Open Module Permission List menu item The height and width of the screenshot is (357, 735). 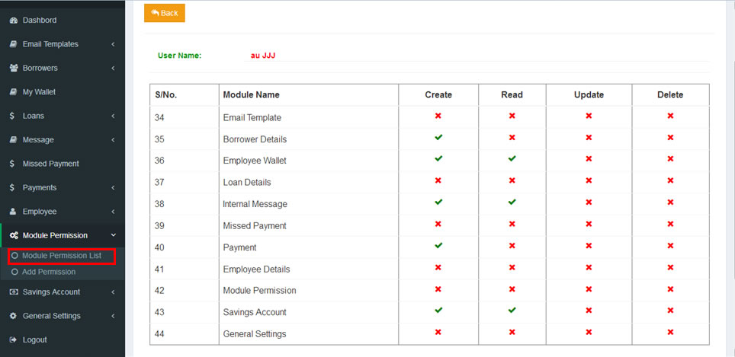tap(61, 256)
